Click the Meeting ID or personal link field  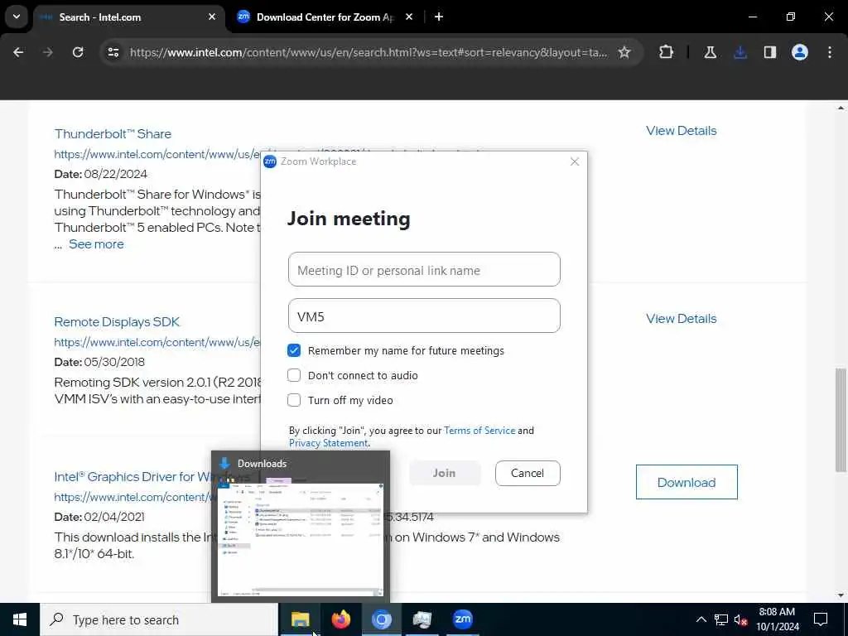pyautogui.click(x=424, y=269)
